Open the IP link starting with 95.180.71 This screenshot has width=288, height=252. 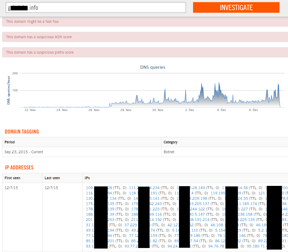click(x=257, y=246)
